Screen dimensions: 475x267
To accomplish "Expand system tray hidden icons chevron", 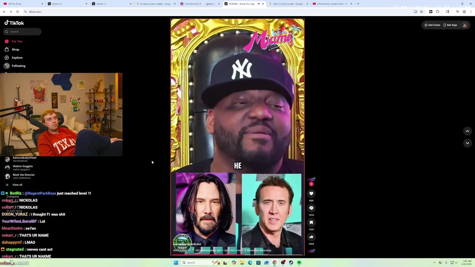I will [435, 263].
